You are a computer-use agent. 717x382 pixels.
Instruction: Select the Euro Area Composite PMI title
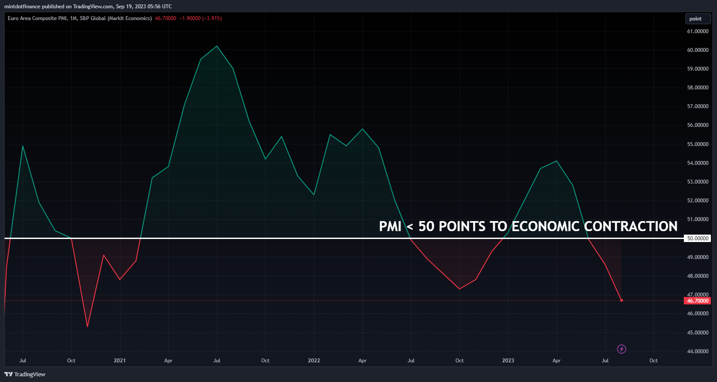[80, 18]
